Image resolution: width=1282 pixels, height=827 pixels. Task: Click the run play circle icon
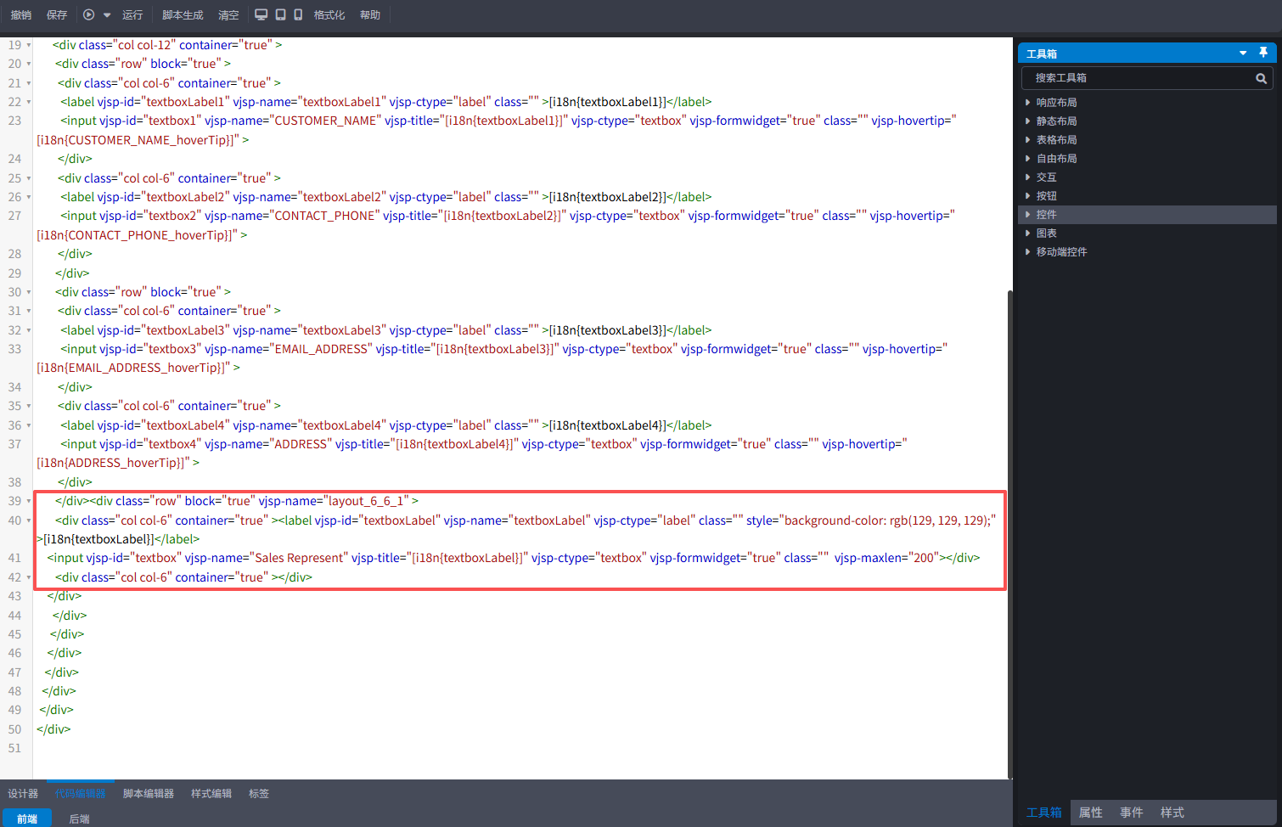click(x=88, y=14)
